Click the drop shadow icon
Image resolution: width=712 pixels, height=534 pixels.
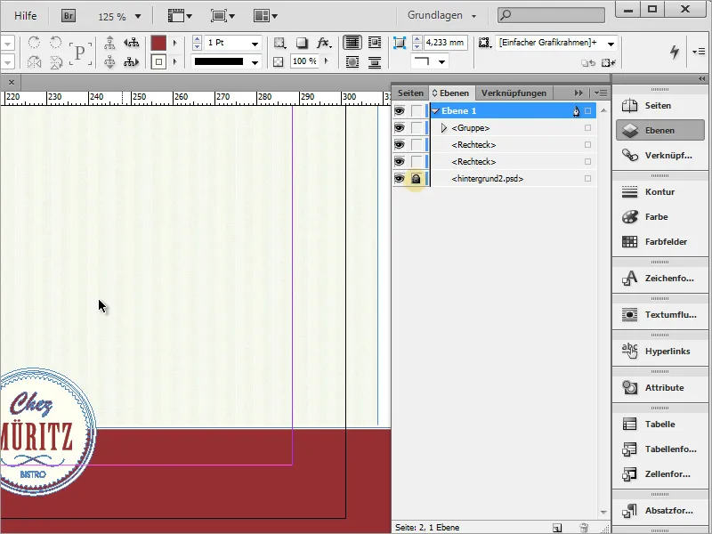(301, 43)
